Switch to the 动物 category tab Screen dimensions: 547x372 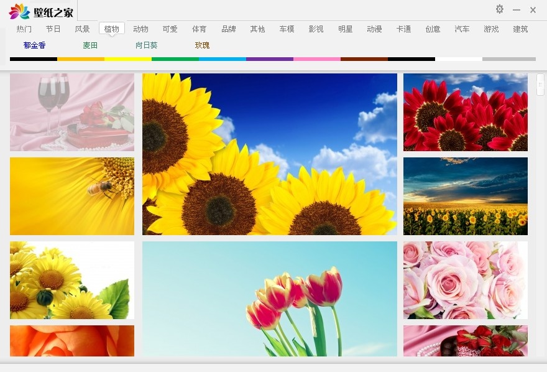coord(140,29)
